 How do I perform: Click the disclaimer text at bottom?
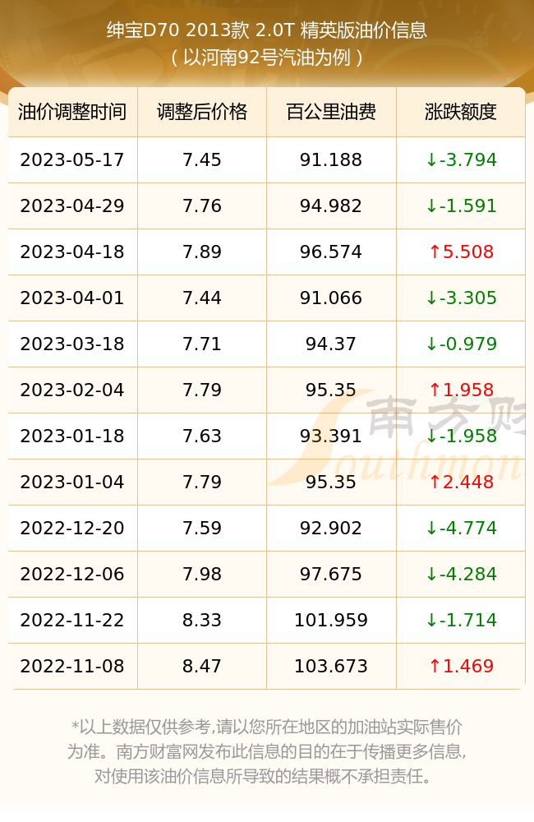click(x=267, y=752)
